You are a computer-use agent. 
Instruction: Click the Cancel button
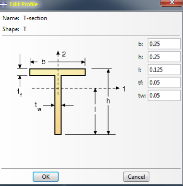(136, 176)
